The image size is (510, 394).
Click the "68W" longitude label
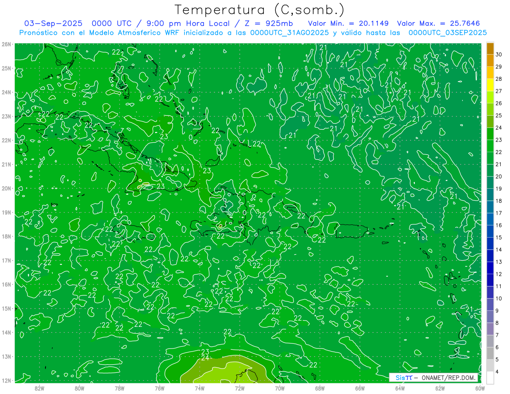pyautogui.click(x=320, y=388)
